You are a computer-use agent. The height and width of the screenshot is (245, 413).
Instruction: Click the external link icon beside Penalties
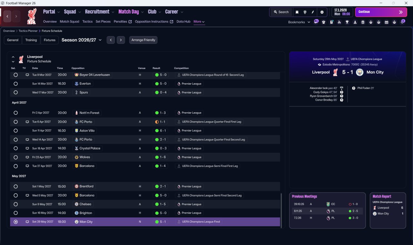[130, 22]
